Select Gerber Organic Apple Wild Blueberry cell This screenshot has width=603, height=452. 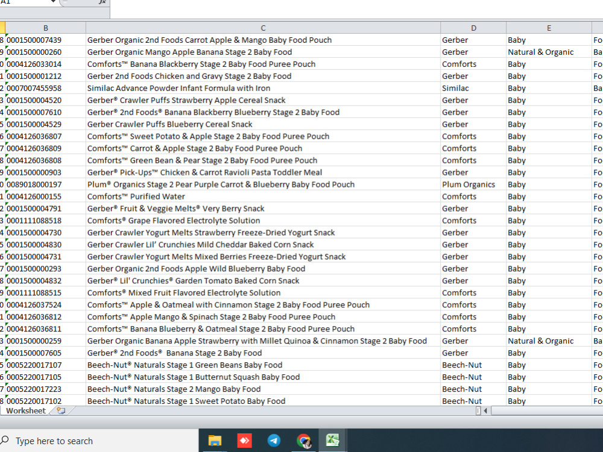point(263,269)
